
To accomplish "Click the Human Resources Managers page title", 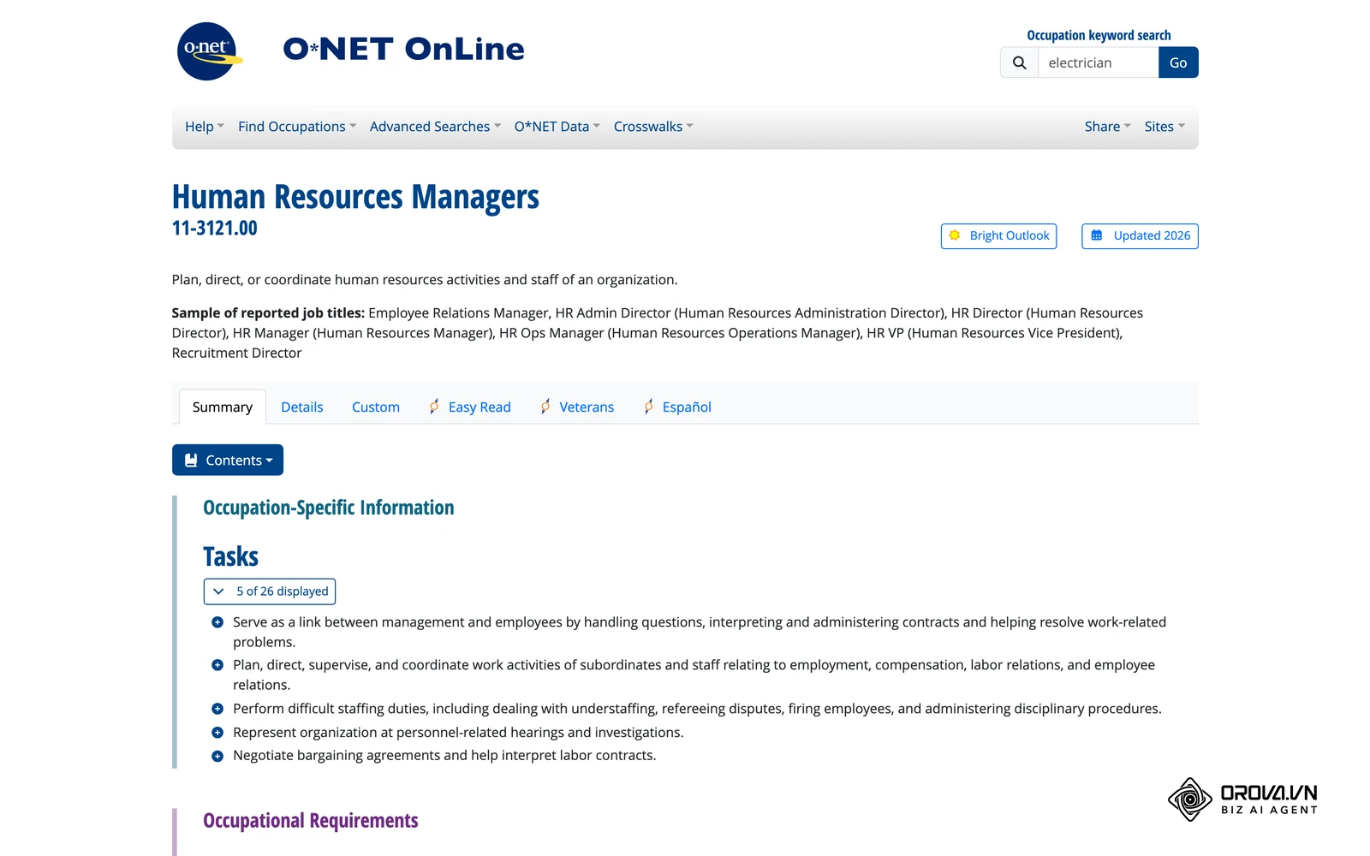I will (355, 197).
